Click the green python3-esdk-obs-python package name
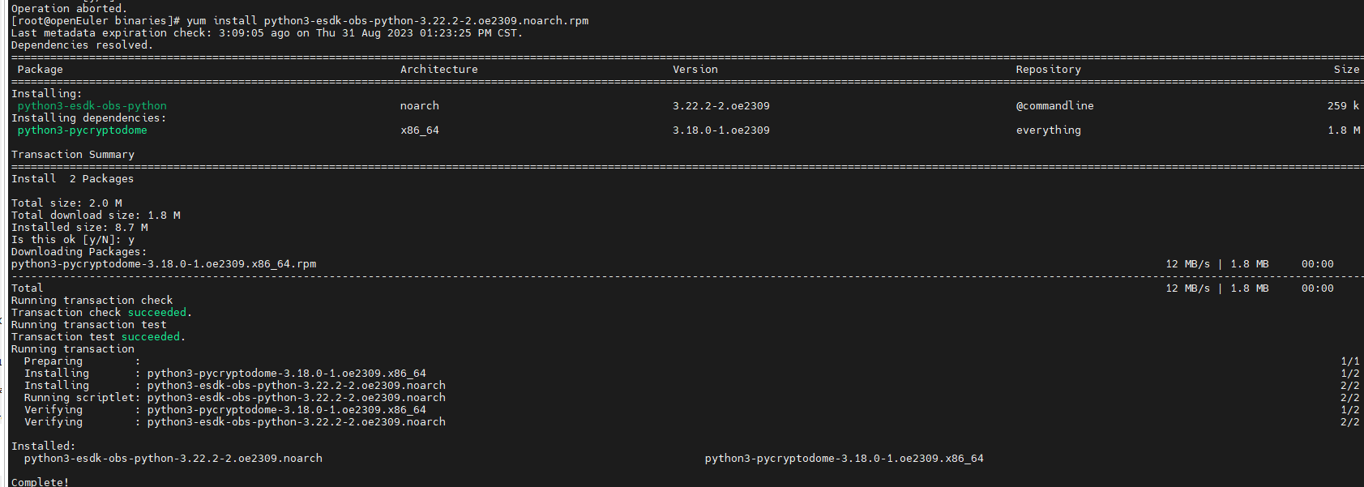Screen dimensions: 1364x487 [x=92, y=106]
